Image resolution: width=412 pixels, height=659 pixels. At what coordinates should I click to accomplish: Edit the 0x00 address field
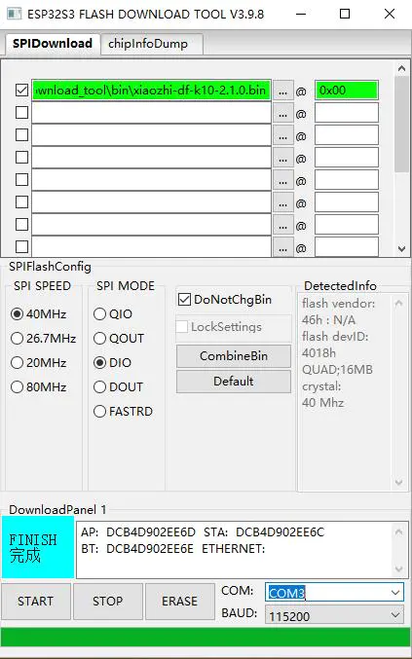click(x=347, y=91)
